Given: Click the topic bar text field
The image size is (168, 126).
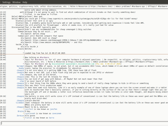Looking at the screenshot, I should click(x=84, y=6).
